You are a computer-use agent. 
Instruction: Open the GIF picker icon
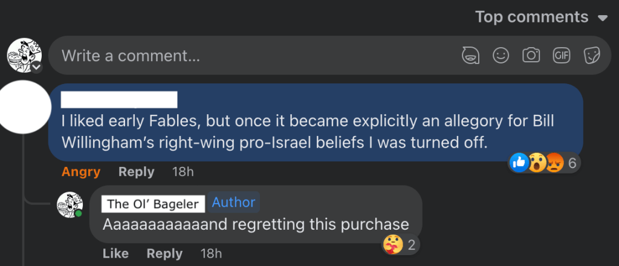coord(562,56)
